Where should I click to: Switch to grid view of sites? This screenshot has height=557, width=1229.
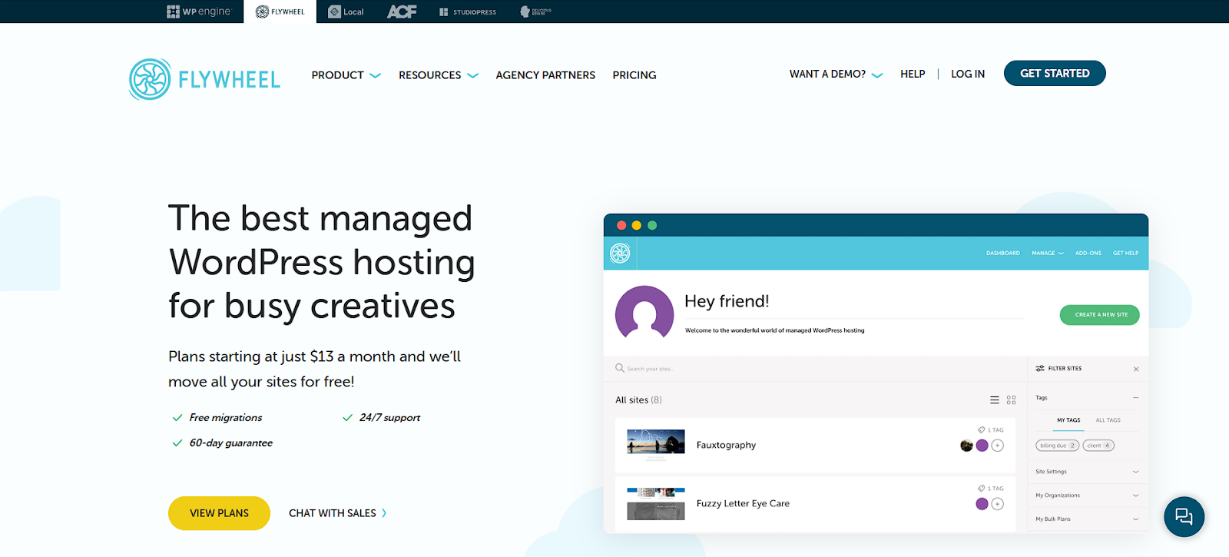point(1012,400)
